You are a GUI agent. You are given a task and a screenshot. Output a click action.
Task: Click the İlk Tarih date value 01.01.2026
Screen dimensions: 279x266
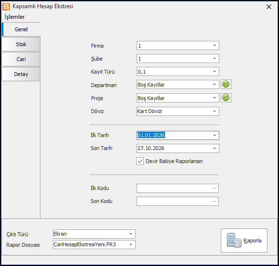(151, 135)
